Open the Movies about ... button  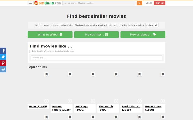pos(143,35)
